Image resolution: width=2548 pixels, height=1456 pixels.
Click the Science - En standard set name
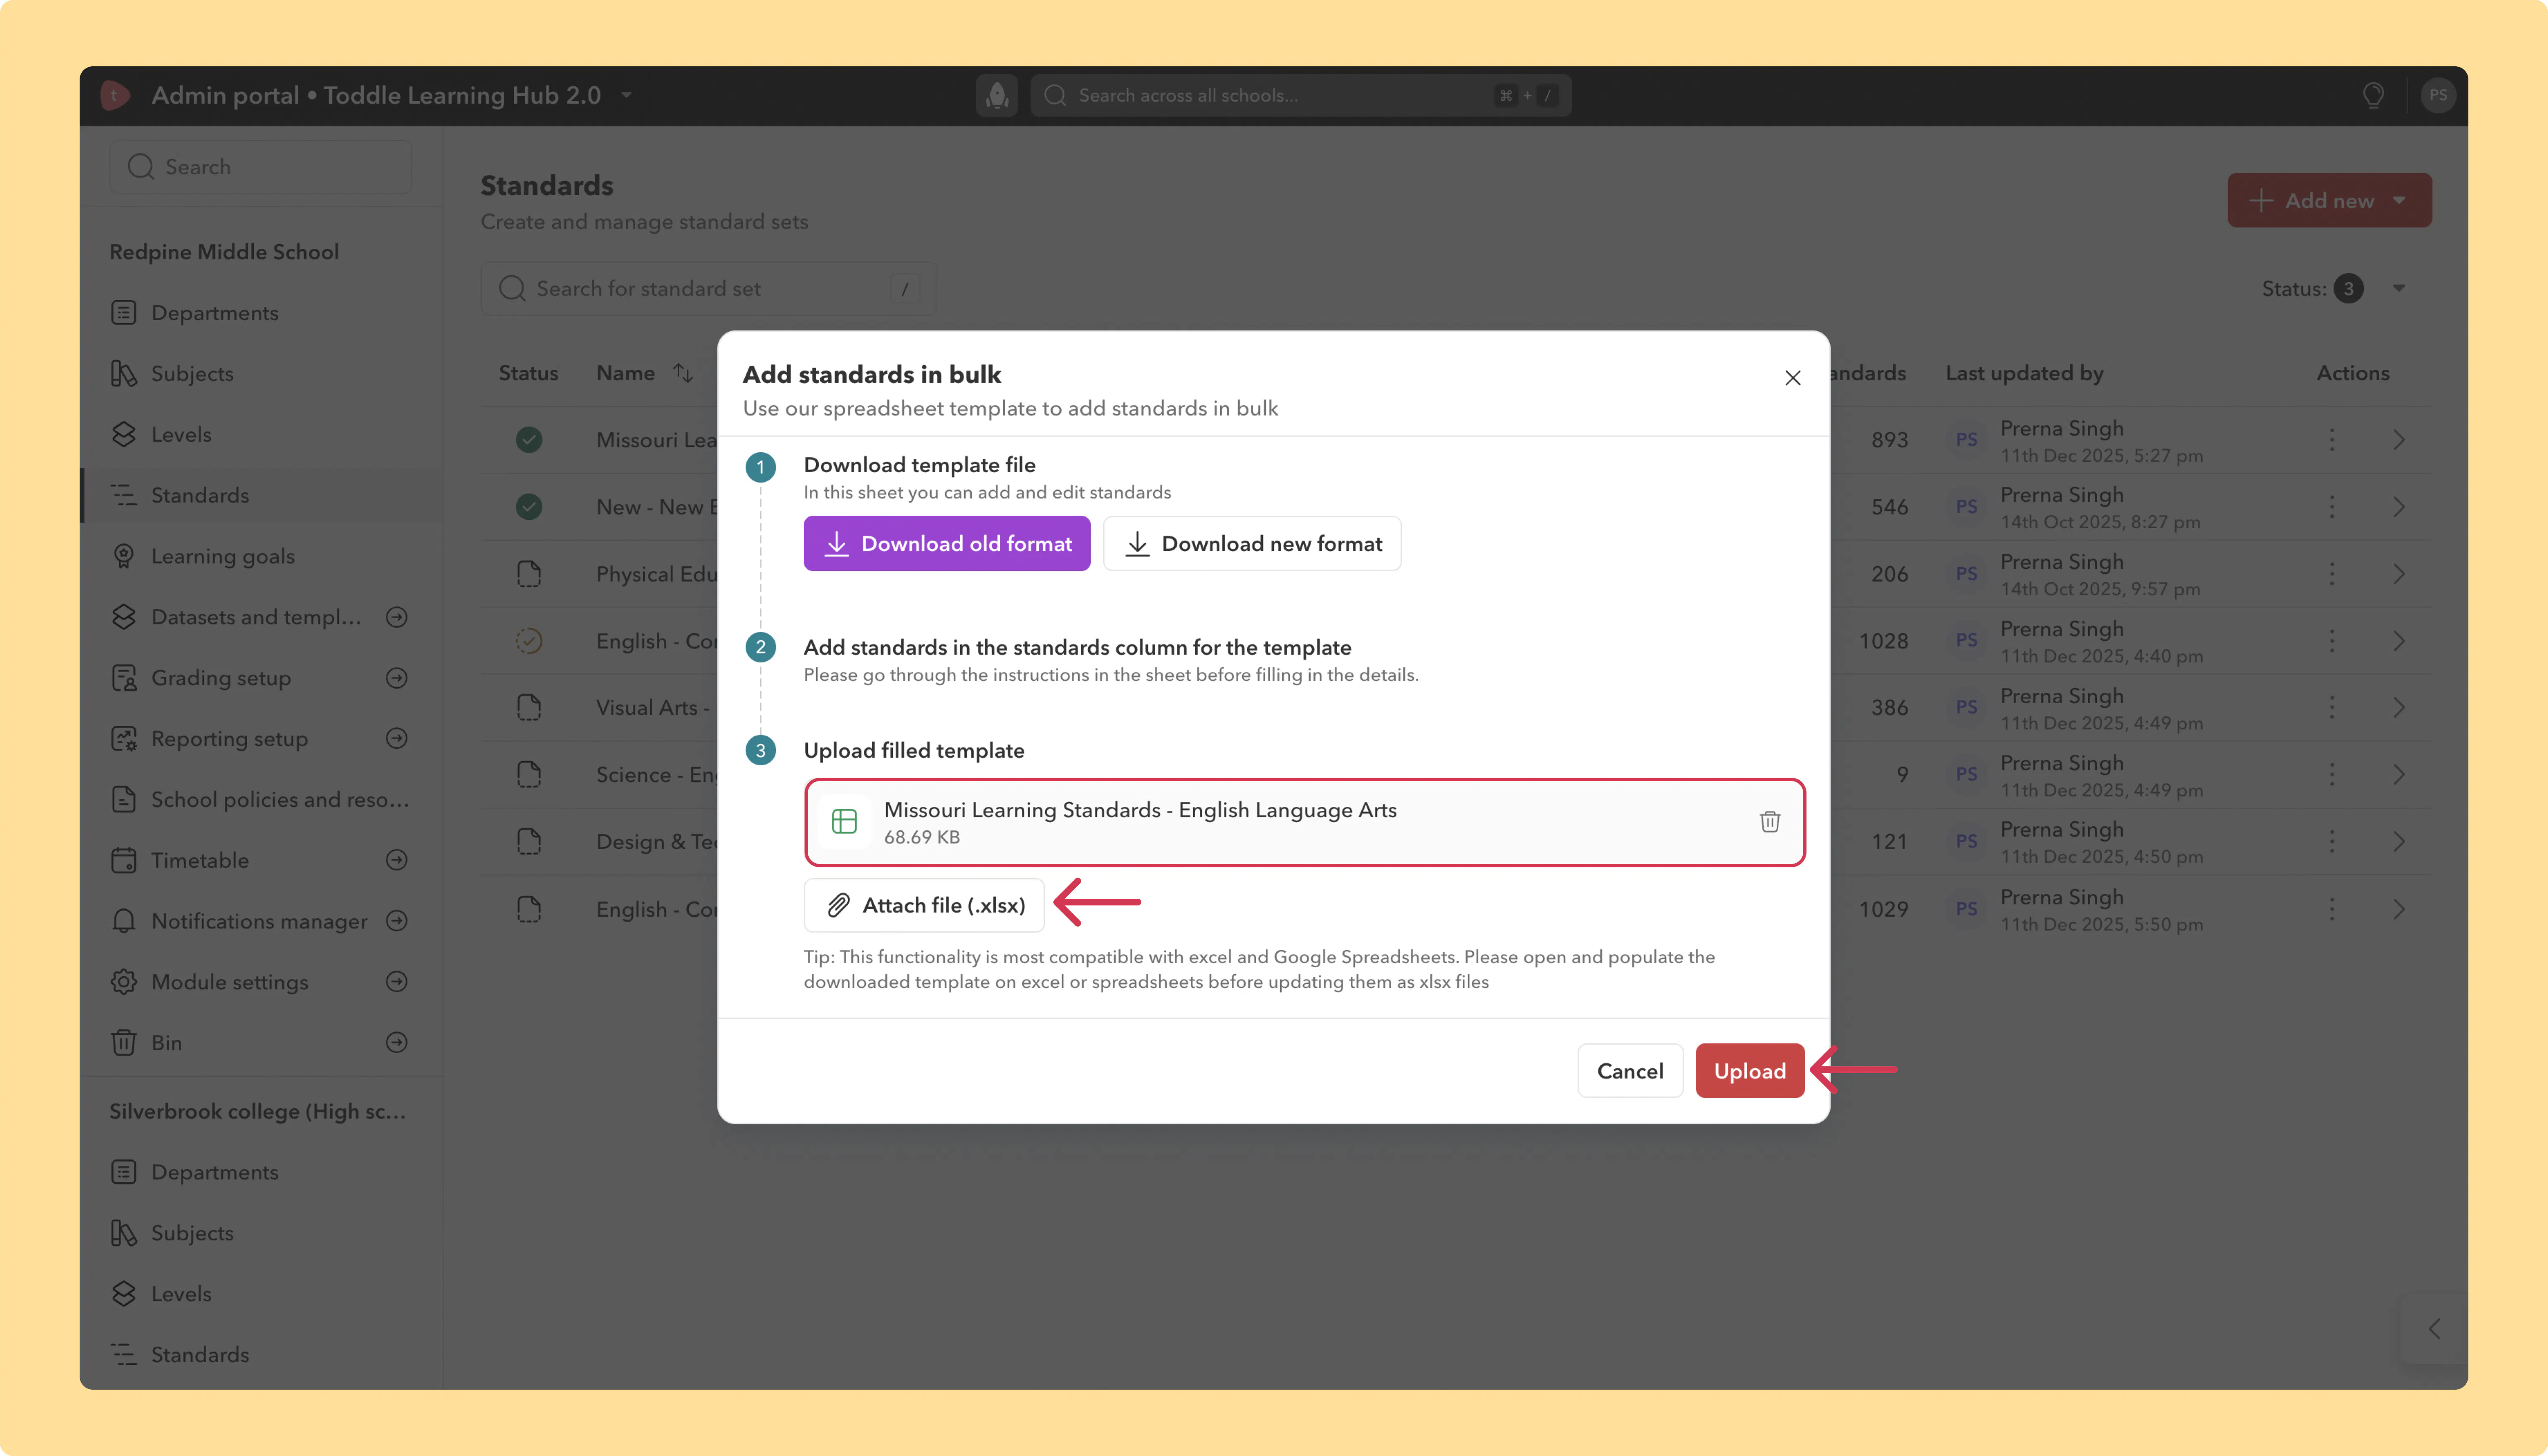(x=656, y=775)
